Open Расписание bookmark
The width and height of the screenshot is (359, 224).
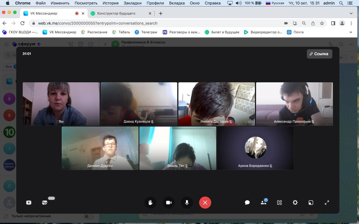(x=94, y=32)
